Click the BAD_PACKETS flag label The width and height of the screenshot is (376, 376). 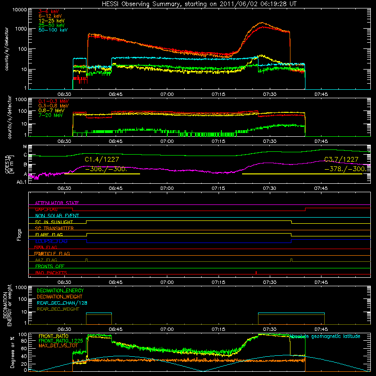point(51,273)
